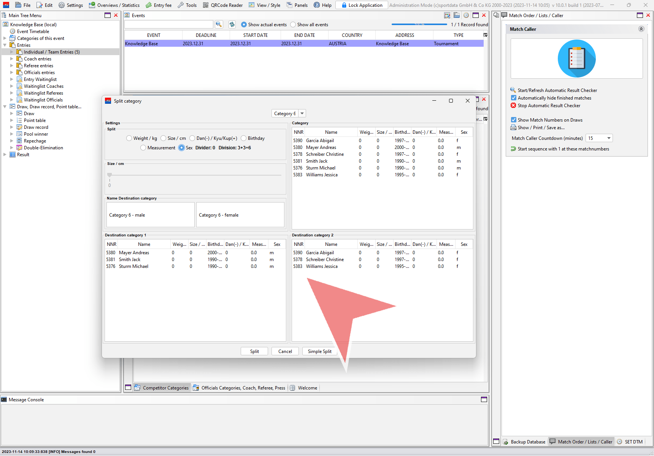Click the Events search input field
This screenshot has width=654, height=456.
[168, 24]
